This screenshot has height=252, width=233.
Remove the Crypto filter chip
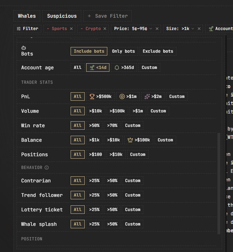(x=105, y=29)
